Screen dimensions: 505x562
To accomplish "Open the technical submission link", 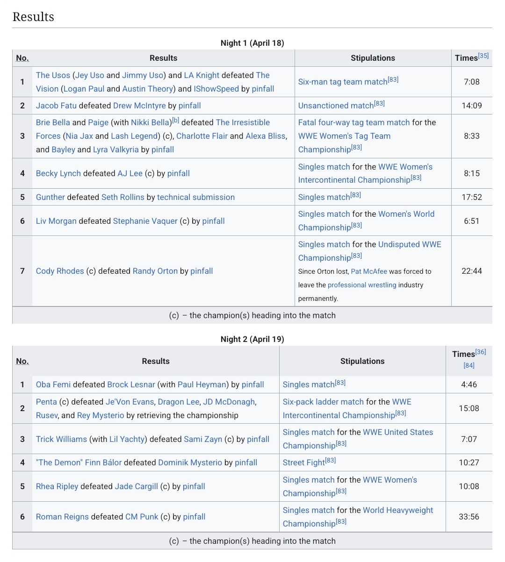I will (x=196, y=197).
